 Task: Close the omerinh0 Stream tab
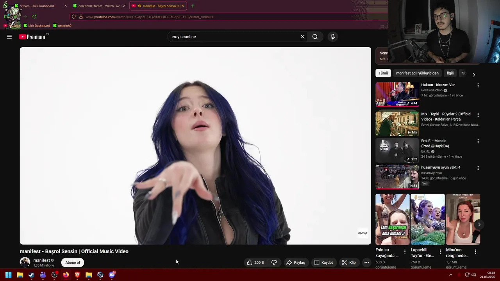coord(124,6)
